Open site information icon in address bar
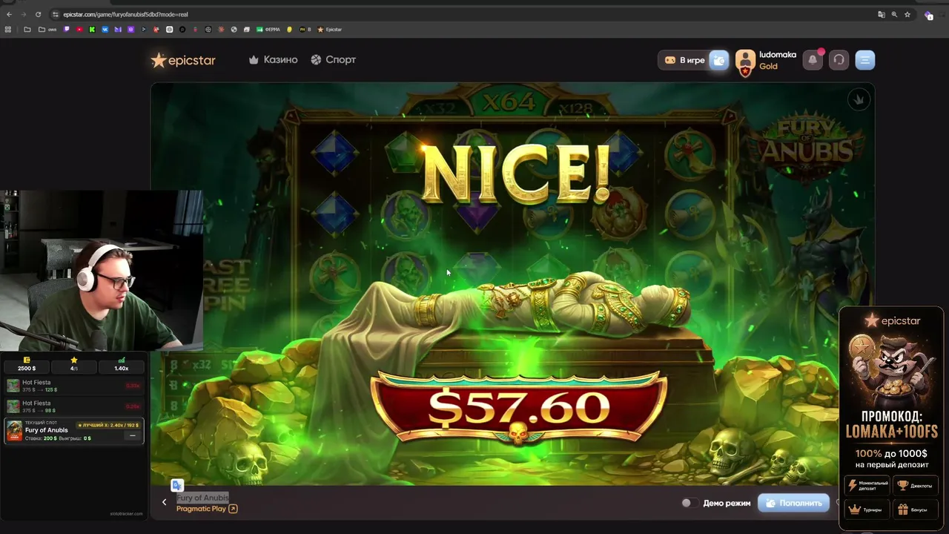Viewport: 949px width, 534px height. pos(56,14)
